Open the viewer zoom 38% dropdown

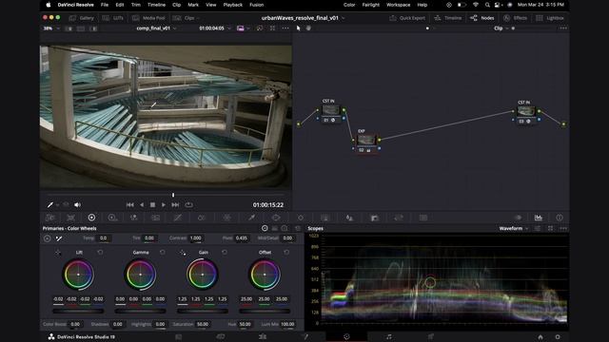coord(51,28)
